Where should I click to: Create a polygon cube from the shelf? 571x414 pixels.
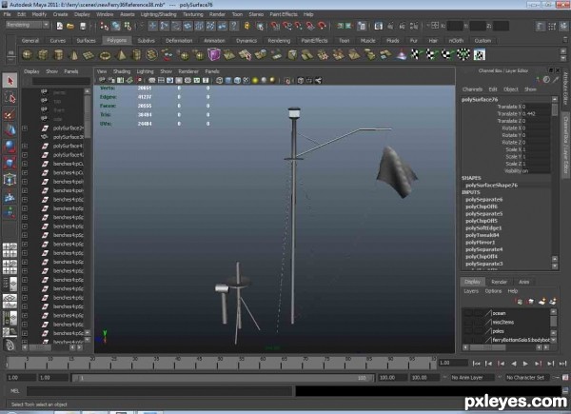[x=43, y=55]
